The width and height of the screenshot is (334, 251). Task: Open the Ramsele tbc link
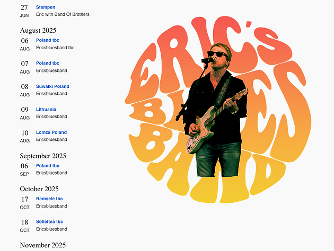pos(49,199)
